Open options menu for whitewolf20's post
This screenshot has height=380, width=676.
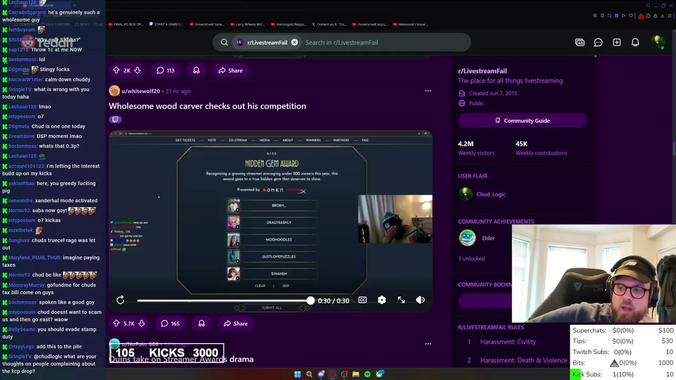(428, 91)
